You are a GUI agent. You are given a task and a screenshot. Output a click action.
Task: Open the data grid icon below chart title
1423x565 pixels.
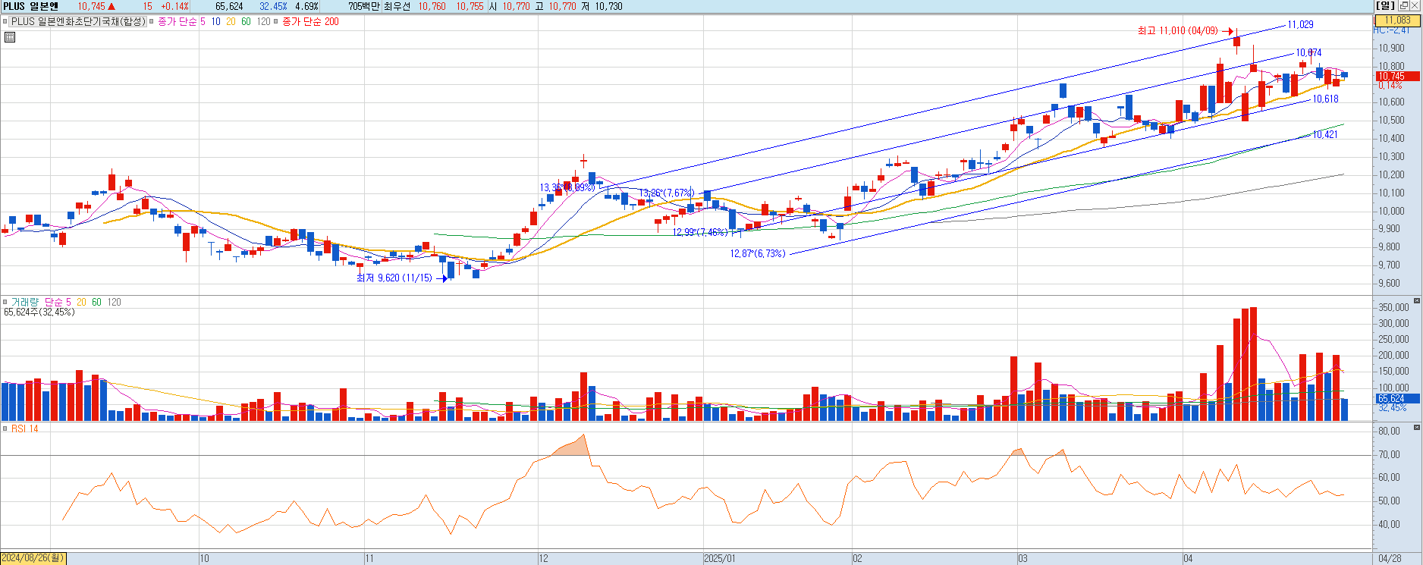(10, 36)
